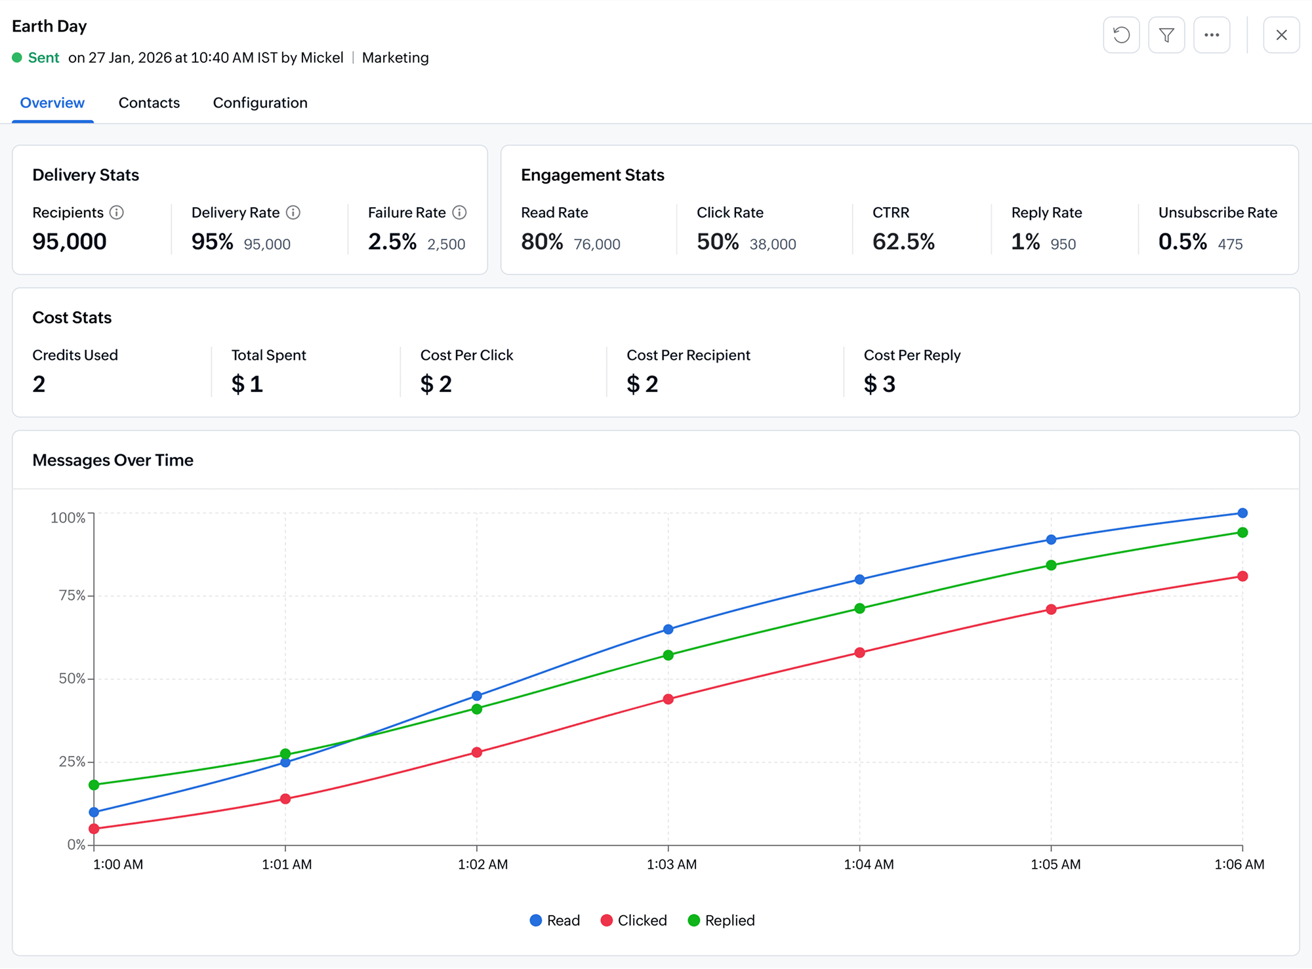Select the Replied data point at 1:00 AM
Image resolution: width=1312 pixels, height=969 pixels.
pos(94,785)
